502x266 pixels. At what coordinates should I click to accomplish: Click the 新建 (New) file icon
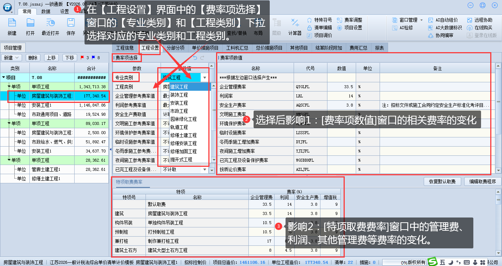click(x=12, y=23)
